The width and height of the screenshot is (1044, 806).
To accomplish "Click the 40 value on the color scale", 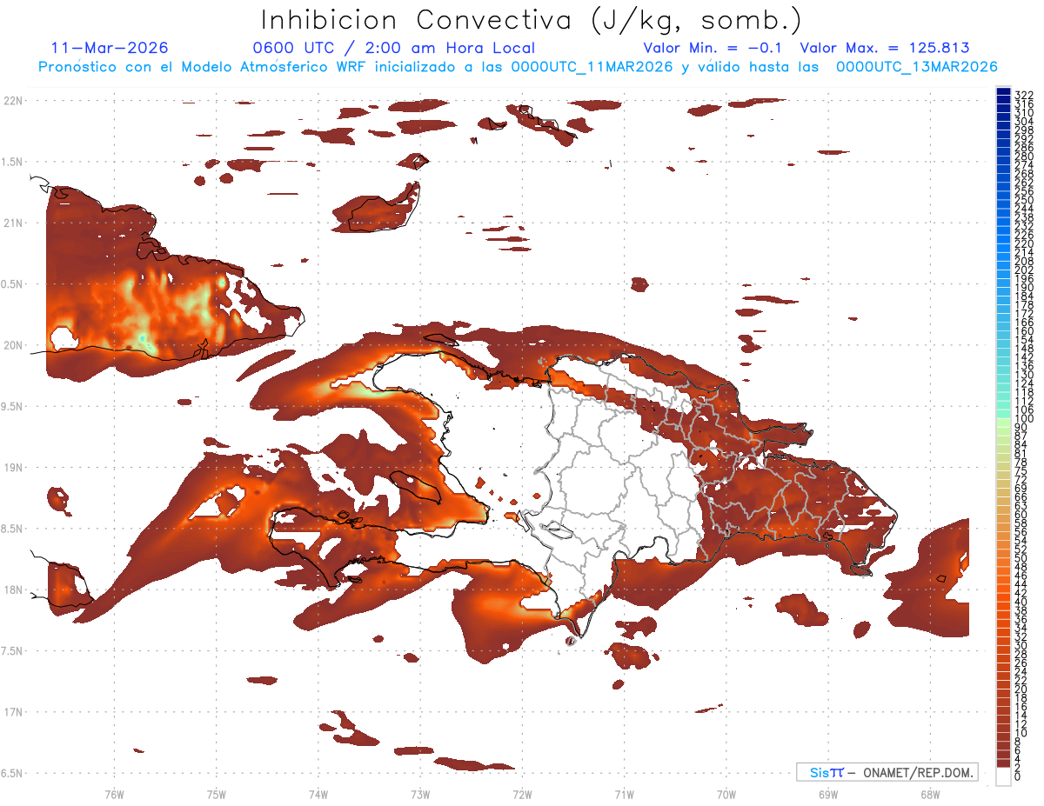I will 1021,602.
